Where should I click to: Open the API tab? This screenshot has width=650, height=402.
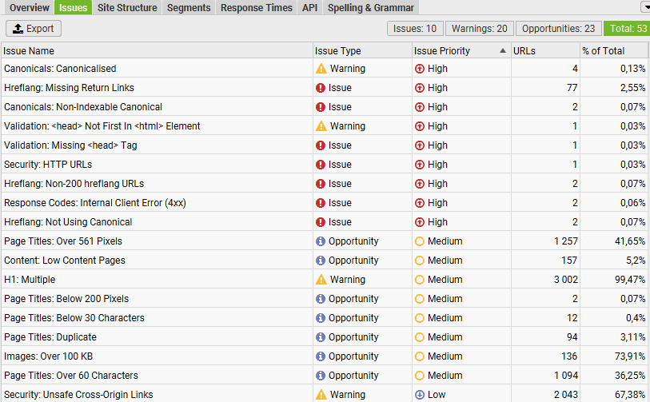309,7
